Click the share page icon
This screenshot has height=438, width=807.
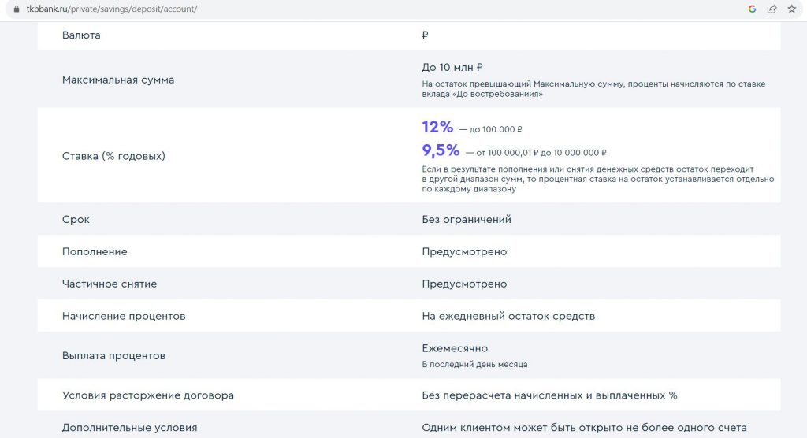click(772, 9)
